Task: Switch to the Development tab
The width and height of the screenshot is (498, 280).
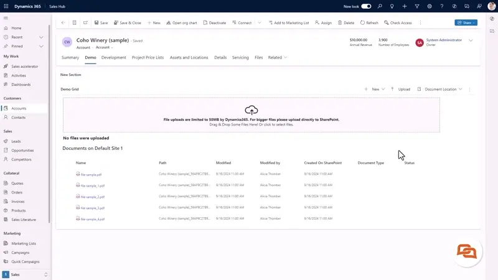Action: click(114, 57)
